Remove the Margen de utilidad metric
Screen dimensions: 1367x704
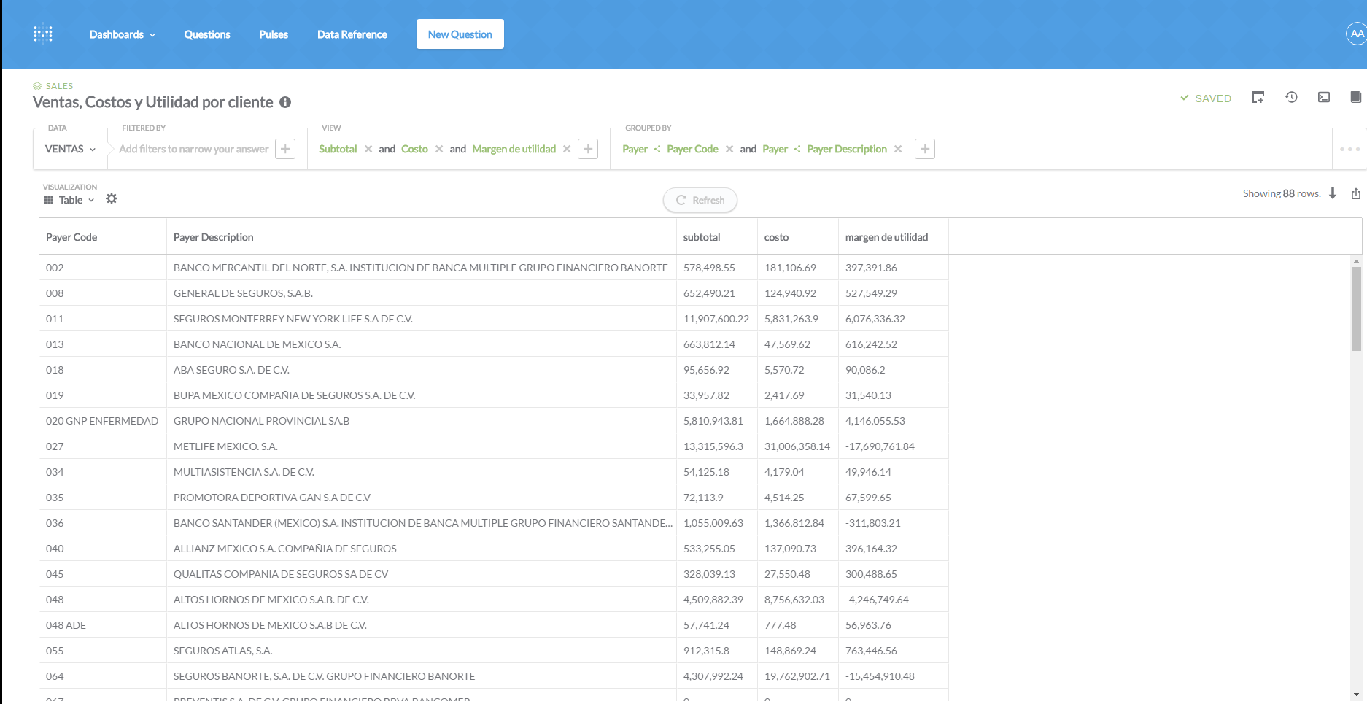point(567,149)
